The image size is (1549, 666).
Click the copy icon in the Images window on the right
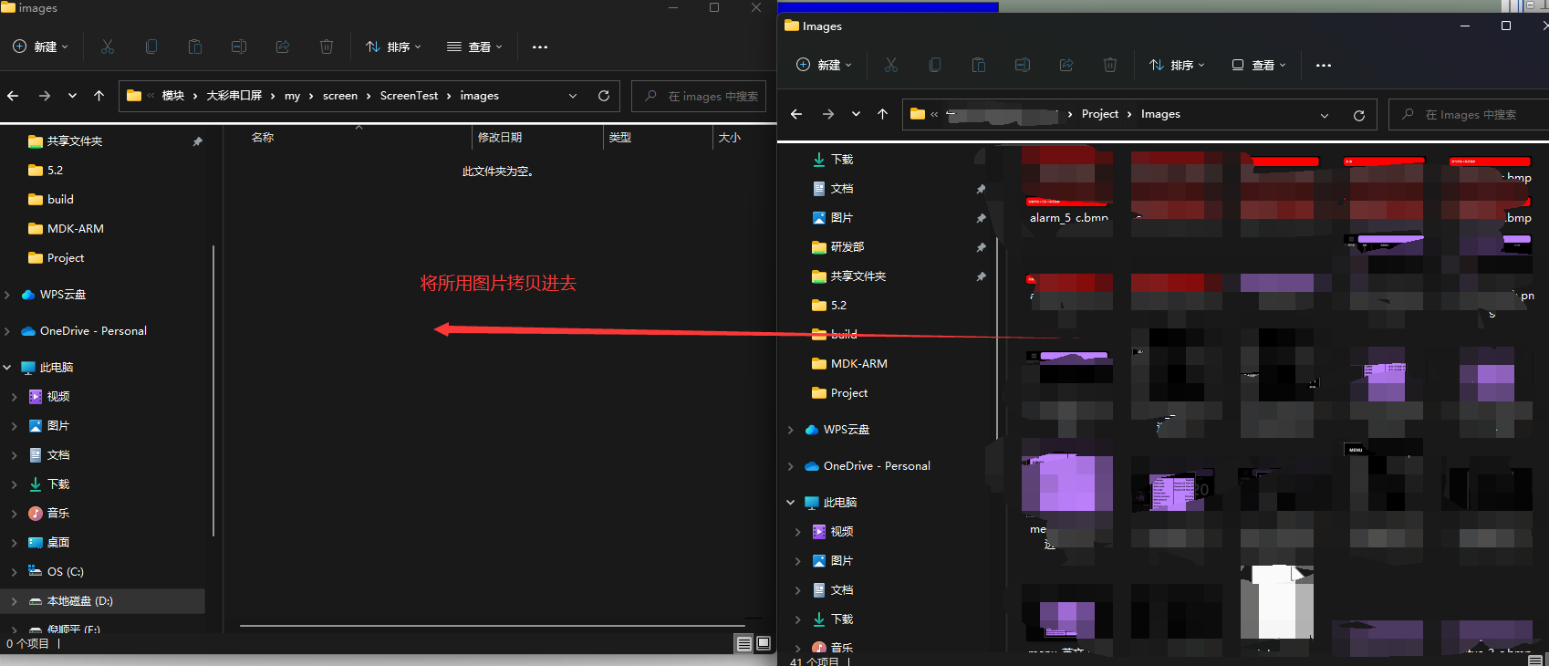(935, 65)
